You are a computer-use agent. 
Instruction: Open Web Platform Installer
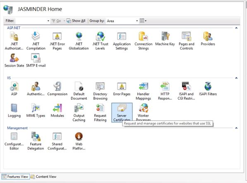tap(79, 141)
